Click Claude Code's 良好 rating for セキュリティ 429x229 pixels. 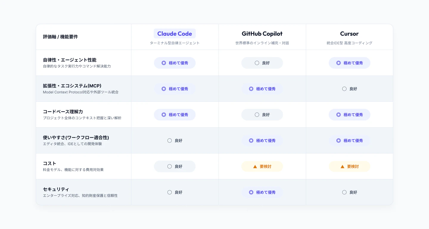[x=175, y=192]
